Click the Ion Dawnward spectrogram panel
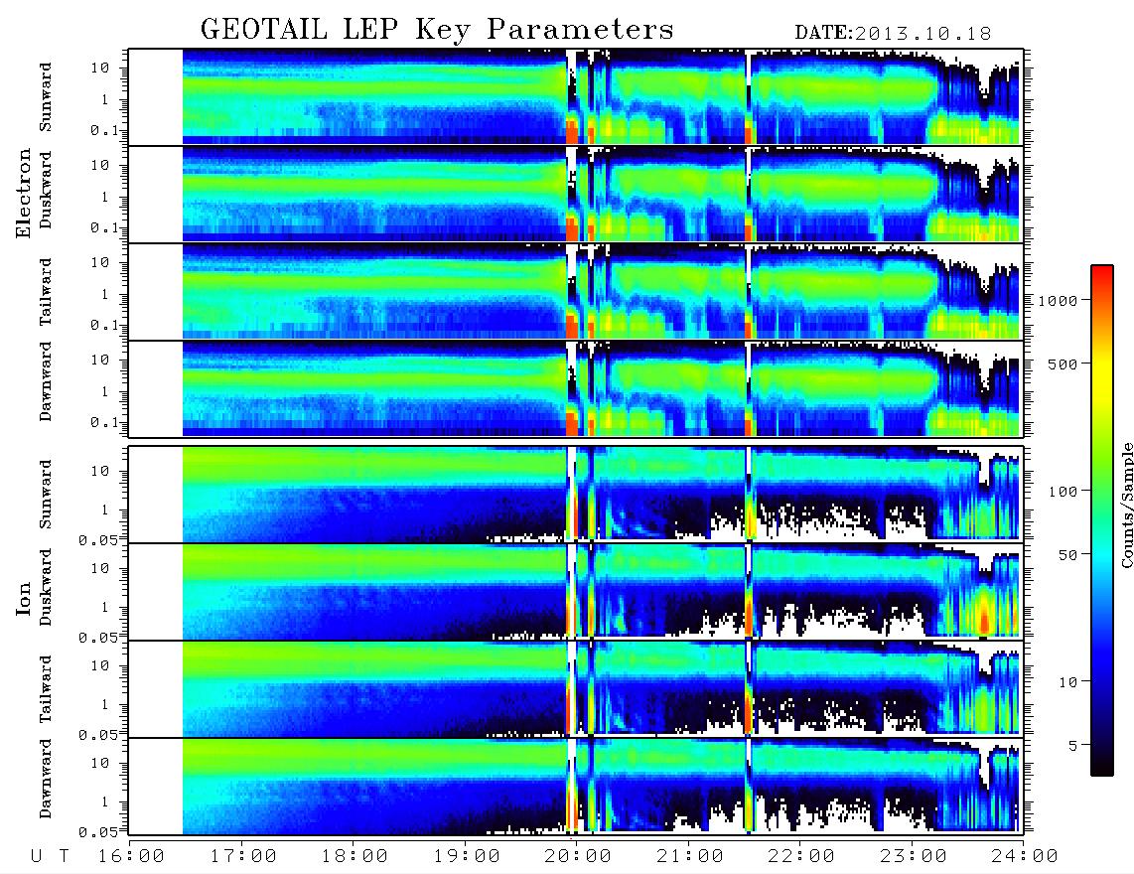 [x=576, y=787]
